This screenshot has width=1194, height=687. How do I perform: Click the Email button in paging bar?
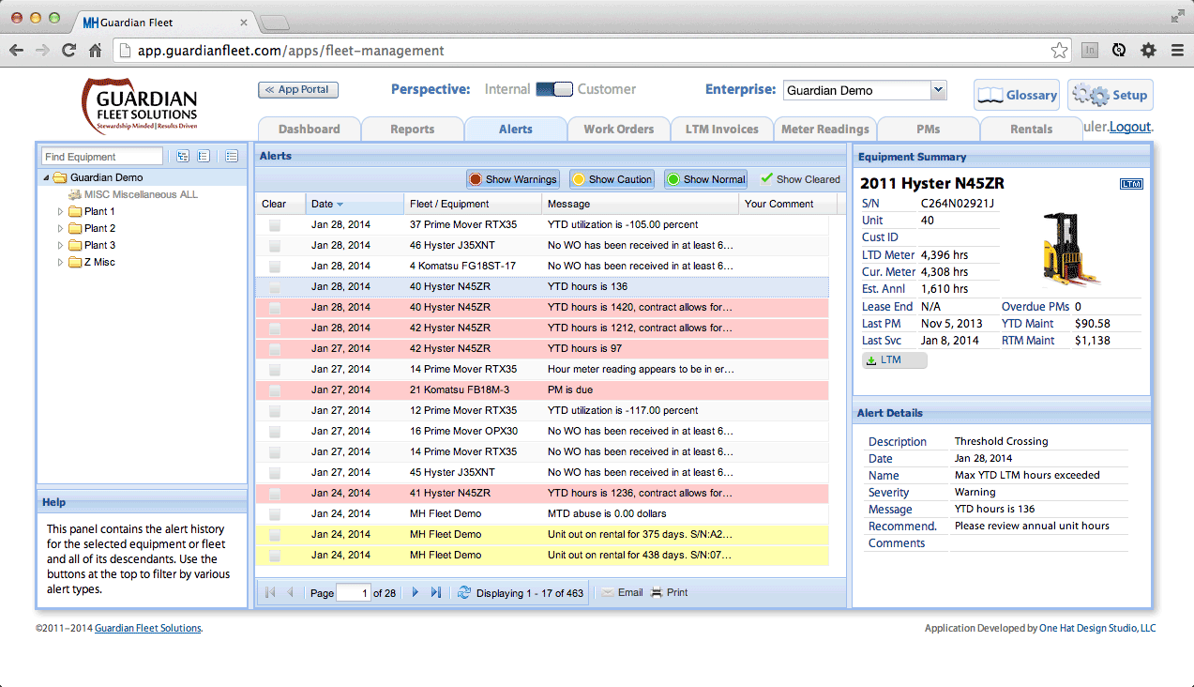pyautogui.click(x=623, y=592)
